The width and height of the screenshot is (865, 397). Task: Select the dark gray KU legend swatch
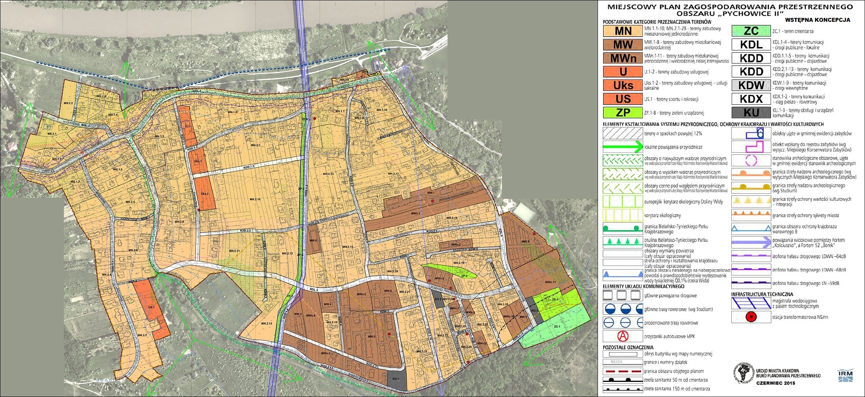(x=751, y=112)
